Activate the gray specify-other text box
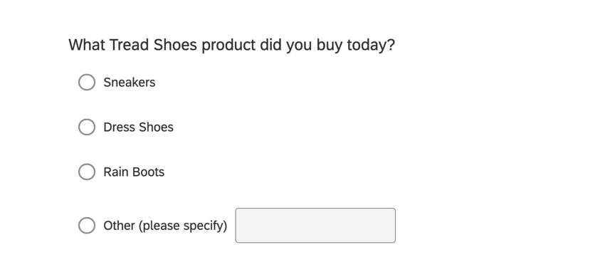The height and width of the screenshot is (267, 605). point(315,225)
